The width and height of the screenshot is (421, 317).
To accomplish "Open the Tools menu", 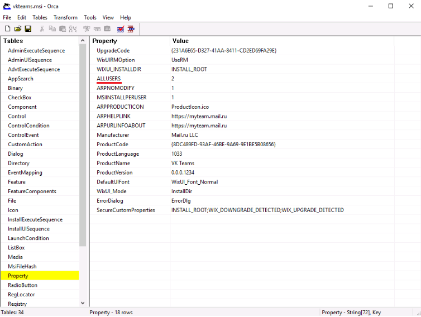I will (x=90, y=17).
